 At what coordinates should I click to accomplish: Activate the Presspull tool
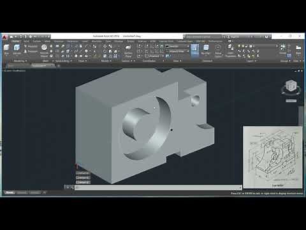pyautogui.click(x=31, y=51)
